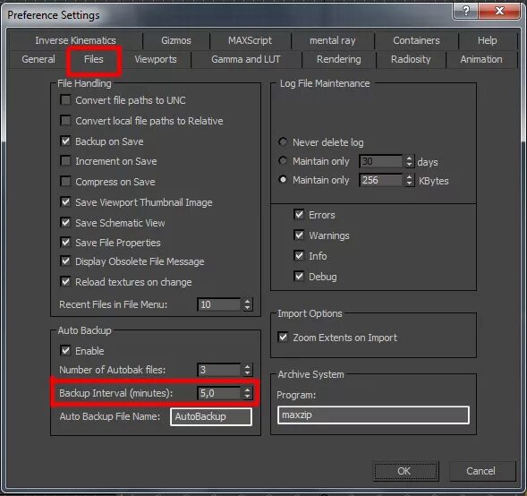Image resolution: width=527 pixels, height=496 pixels.
Task: Toggle Save Schematic View checkbox
Action: (x=65, y=222)
